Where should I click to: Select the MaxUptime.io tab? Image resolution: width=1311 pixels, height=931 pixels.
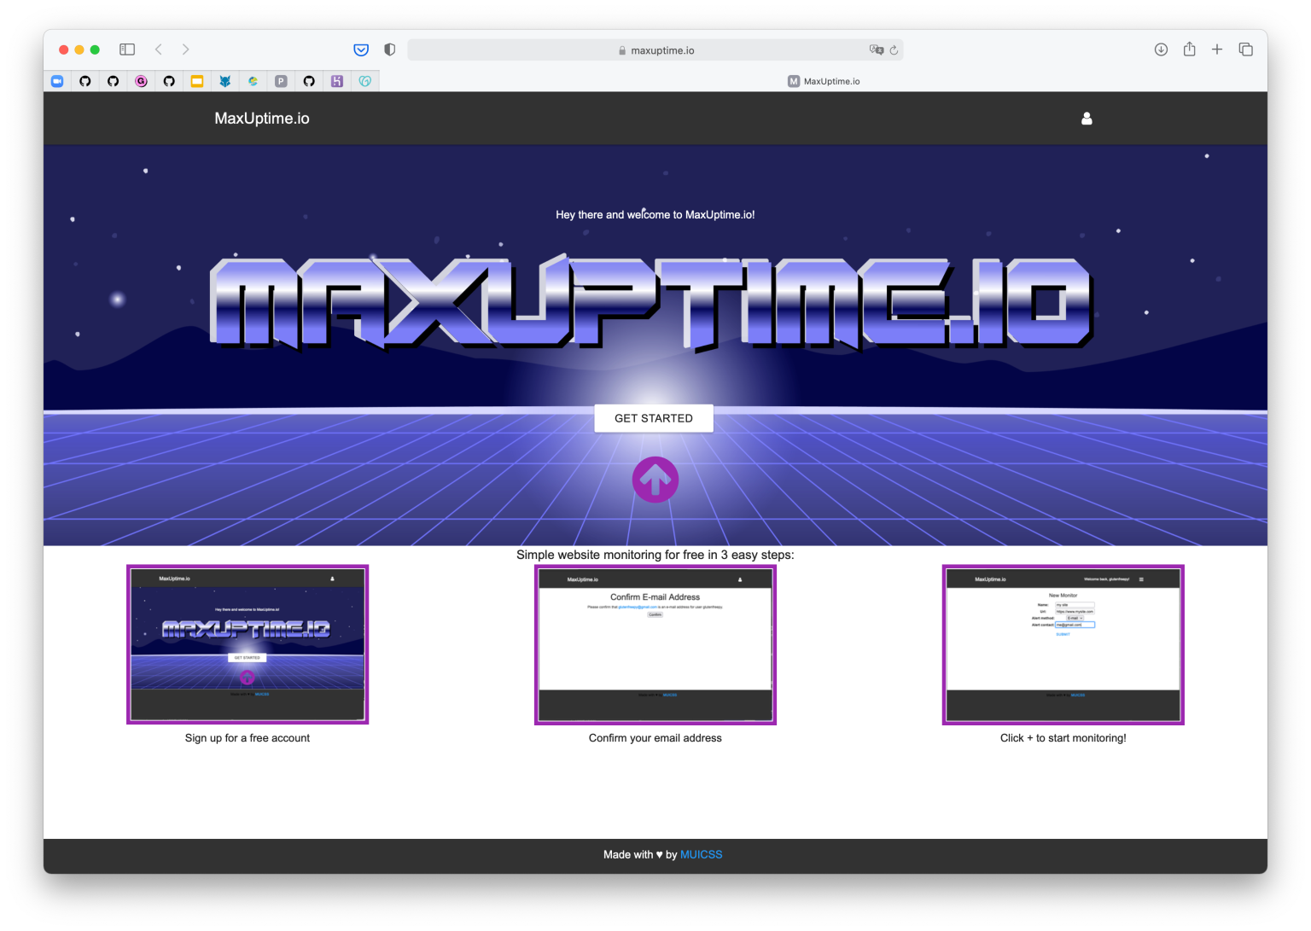click(x=824, y=81)
